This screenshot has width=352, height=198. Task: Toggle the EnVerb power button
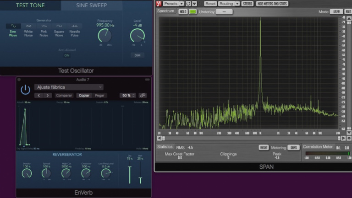point(25,90)
